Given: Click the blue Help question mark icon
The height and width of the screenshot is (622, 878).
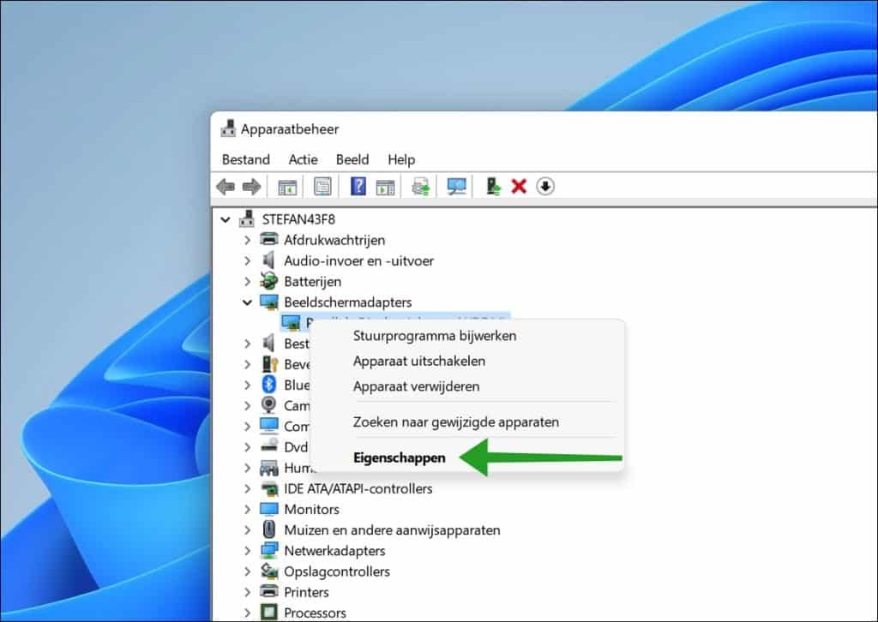Looking at the screenshot, I should point(358,186).
